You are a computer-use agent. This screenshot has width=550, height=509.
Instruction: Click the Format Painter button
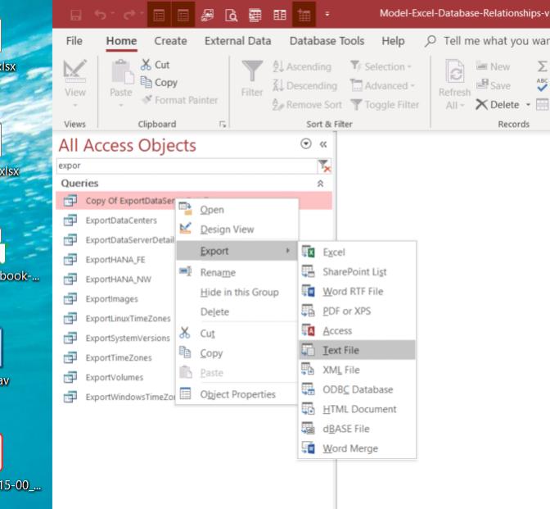pos(180,101)
